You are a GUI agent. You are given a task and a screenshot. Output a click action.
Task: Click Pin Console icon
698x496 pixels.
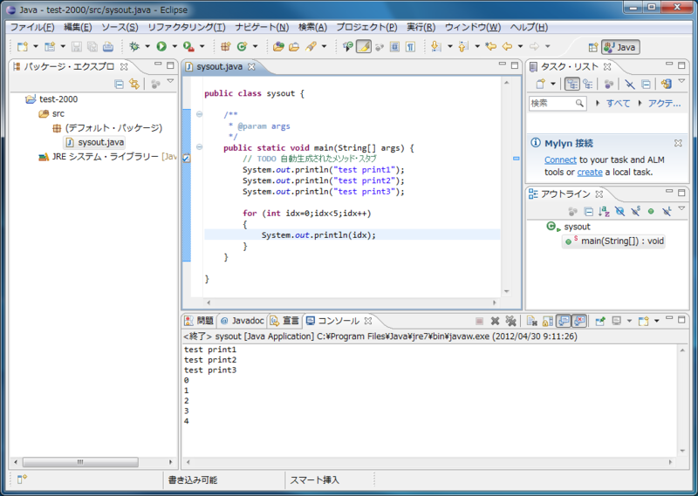tap(600, 321)
